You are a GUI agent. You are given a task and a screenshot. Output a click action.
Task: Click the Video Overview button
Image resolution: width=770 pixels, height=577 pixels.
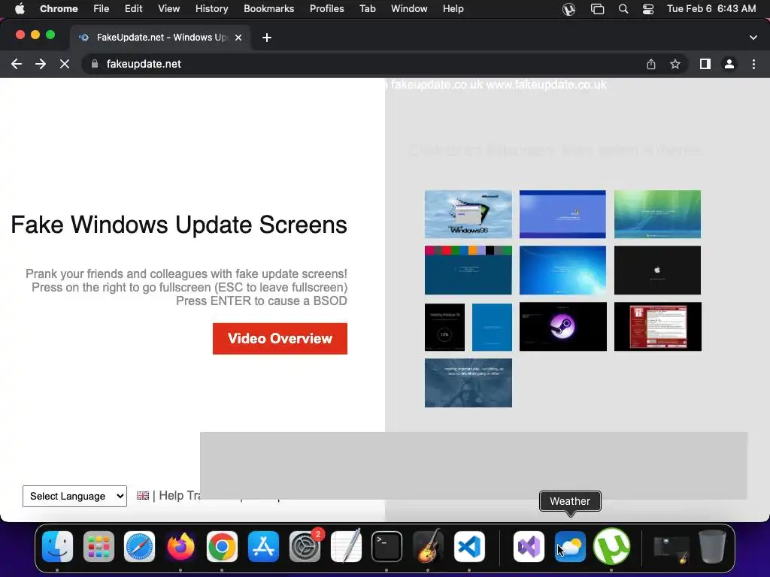280,339
